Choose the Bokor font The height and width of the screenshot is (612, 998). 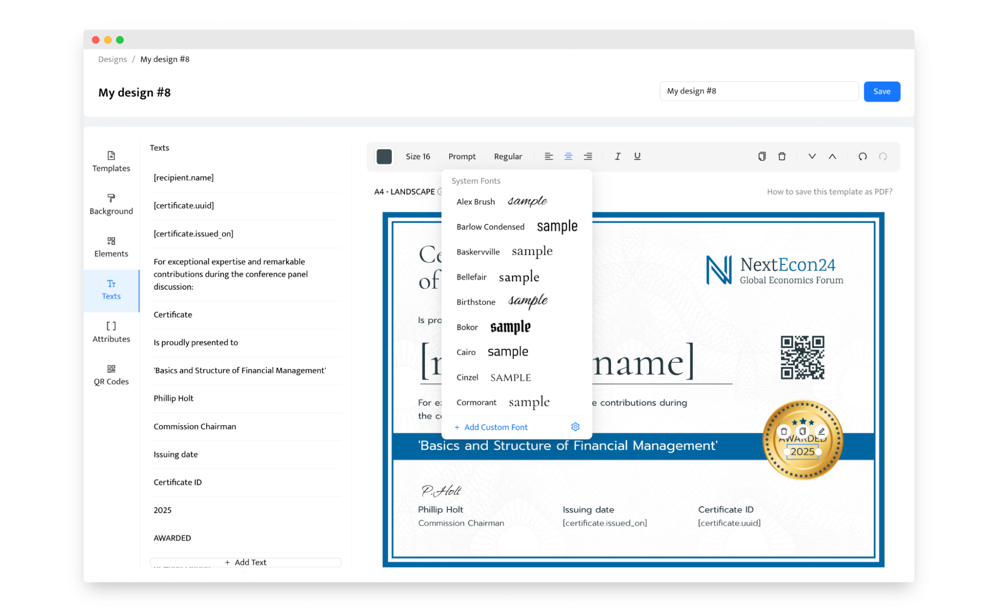click(x=517, y=327)
